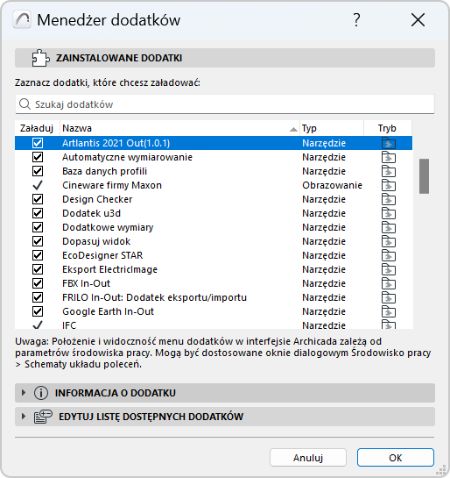Click the Anuluj button
The height and width of the screenshot is (478, 450).
308,458
